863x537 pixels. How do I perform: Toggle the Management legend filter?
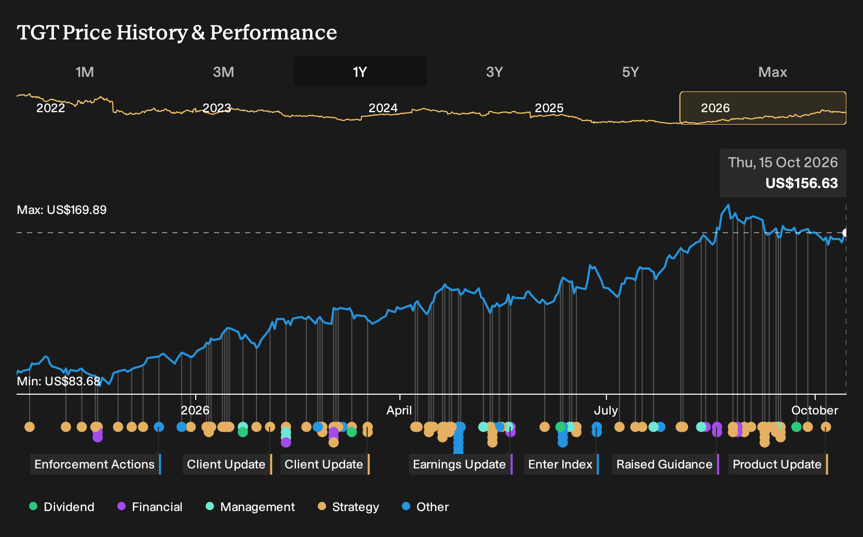click(250, 507)
